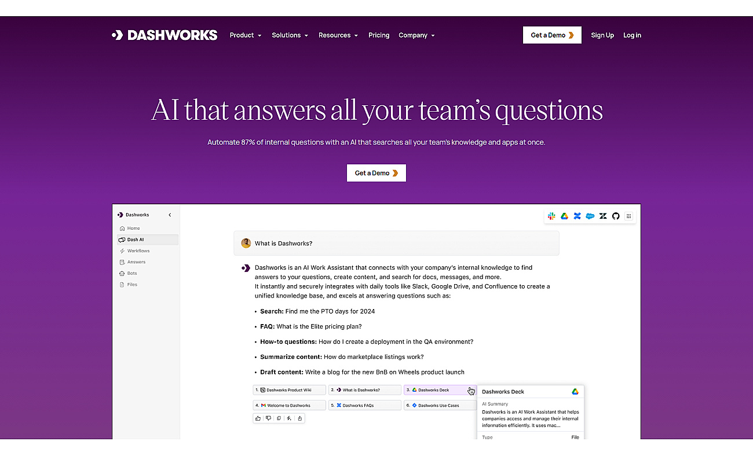Screen dimensions: 753x456
Task: Click the Google Drive integration icon
Action: (x=564, y=216)
